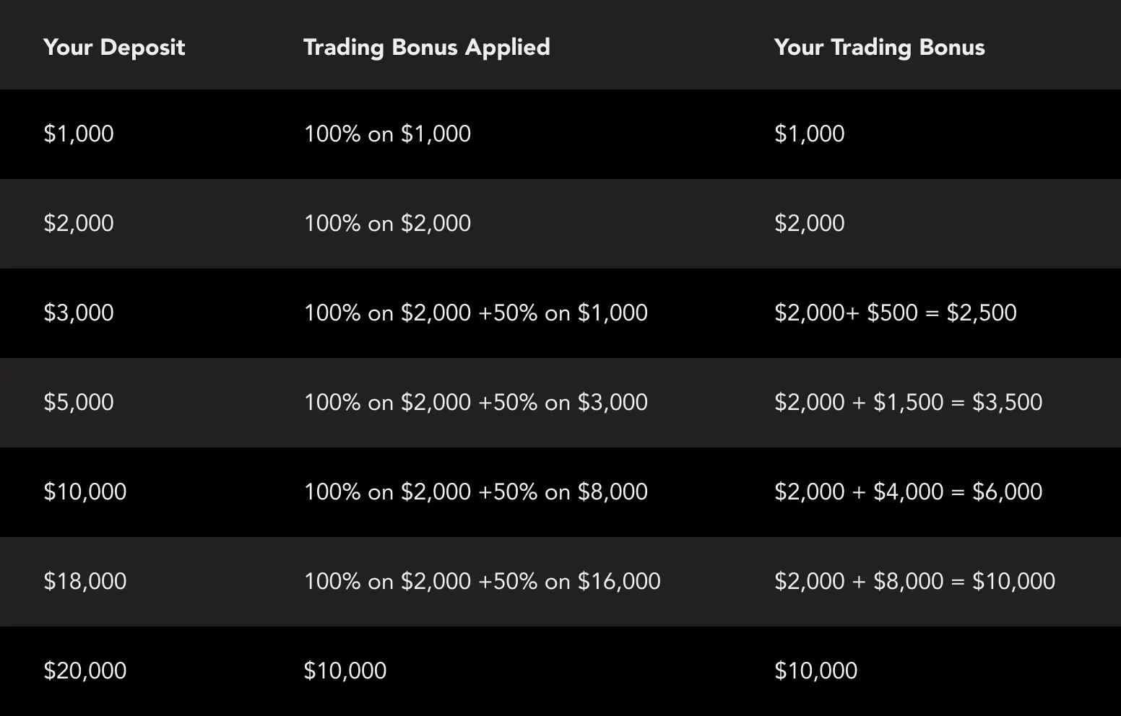The width and height of the screenshot is (1121, 716).
Task: Click the "Your Deposit" column header
Action: click(114, 47)
